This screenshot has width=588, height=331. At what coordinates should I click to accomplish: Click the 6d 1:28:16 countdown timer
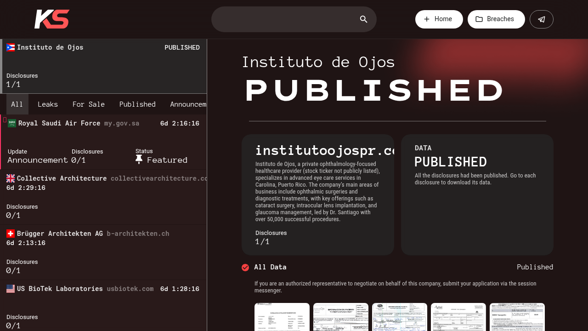click(x=180, y=289)
